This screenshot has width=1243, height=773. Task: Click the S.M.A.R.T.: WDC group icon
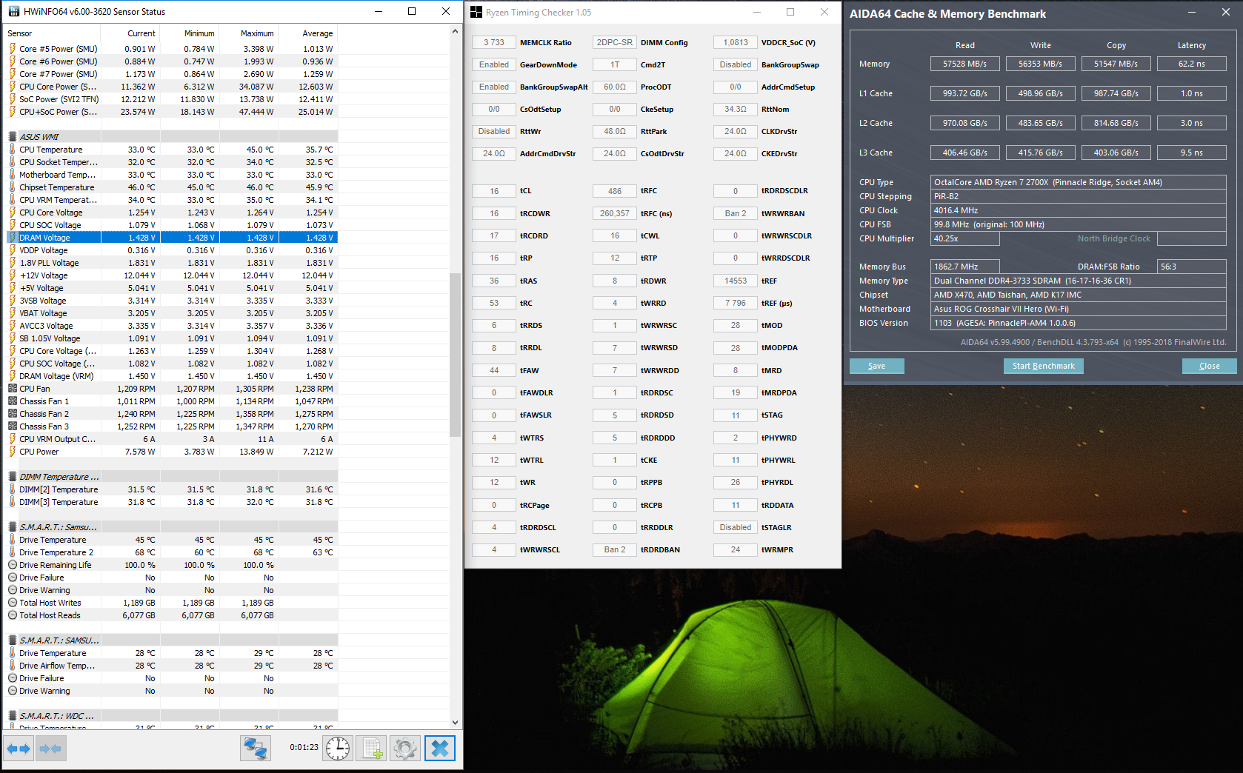pos(13,716)
